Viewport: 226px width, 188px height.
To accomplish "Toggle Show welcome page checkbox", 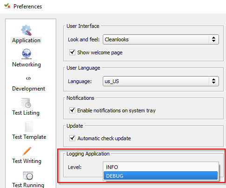I will pyautogui.click(x=72, y=52).
